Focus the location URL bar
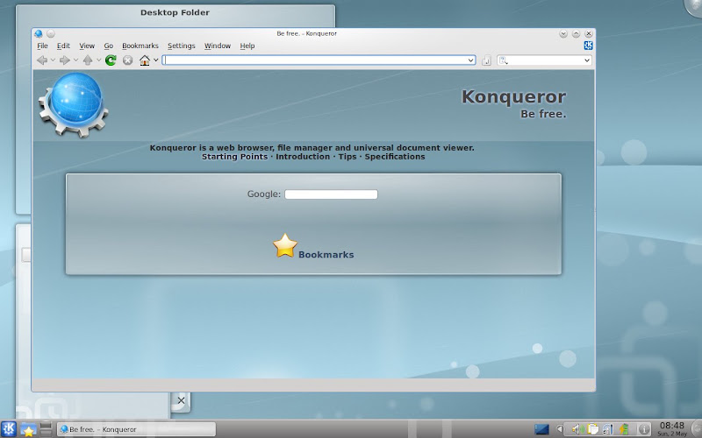Image resolution: width=702 pixels, height=438 pixels. click(x=319, y=60)
